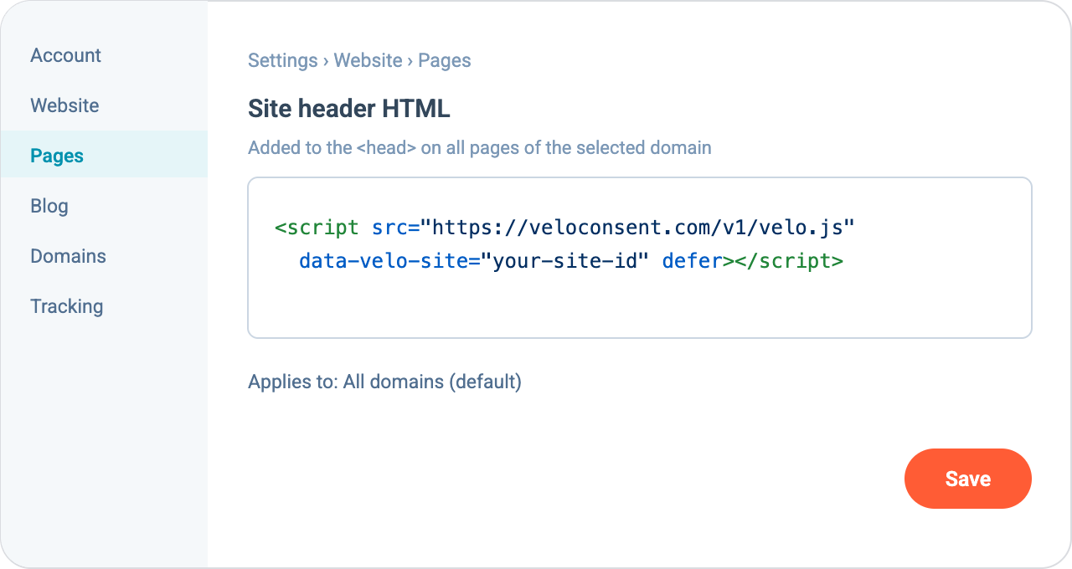Click the closing </script> tag
This screenshot has height=569, width=1072.
pos(789,261)
